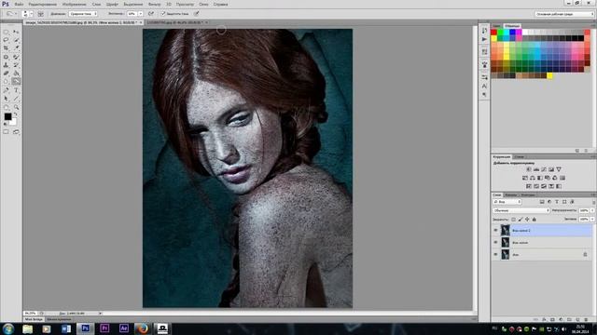
Task: Open collapsed History panel icon
Action: click(x=484, y=31)
